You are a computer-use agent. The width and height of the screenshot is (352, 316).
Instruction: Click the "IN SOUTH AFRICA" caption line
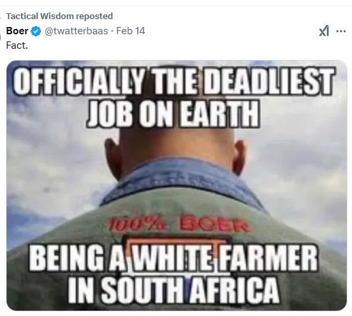[173, 290]
